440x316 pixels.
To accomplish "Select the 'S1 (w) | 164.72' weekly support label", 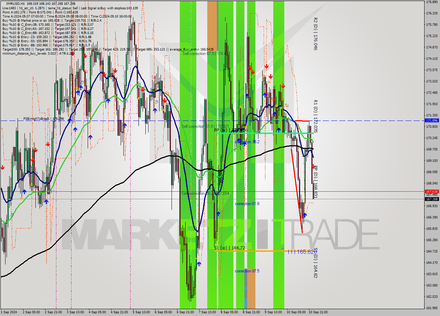I will coord(230,248).
